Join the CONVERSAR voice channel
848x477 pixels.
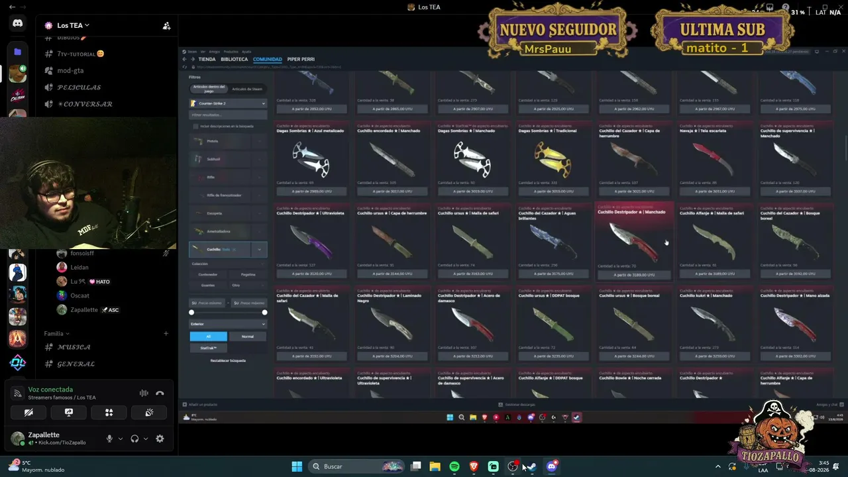85,104
